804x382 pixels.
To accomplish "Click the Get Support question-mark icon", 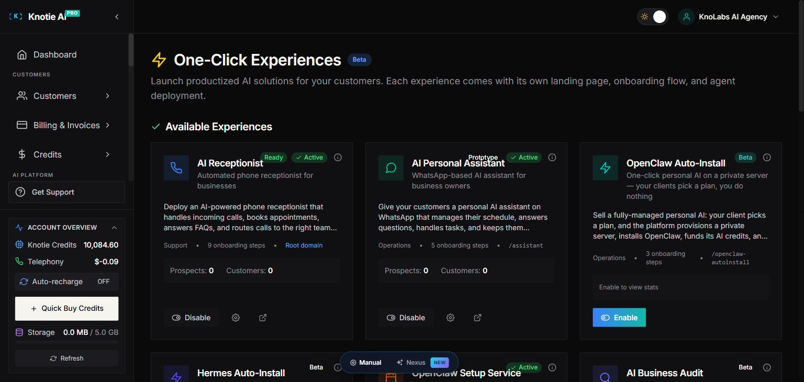I will (20, 192).
